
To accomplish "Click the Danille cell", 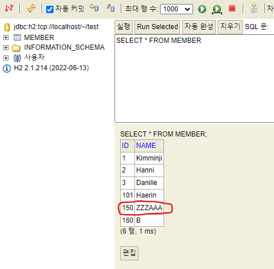I will point(149,183).
